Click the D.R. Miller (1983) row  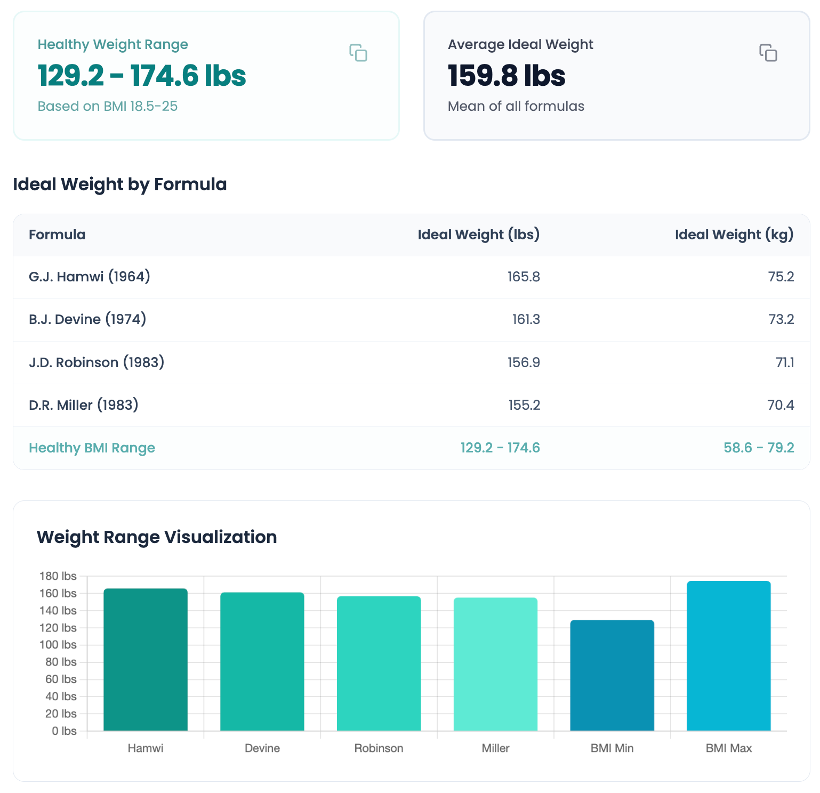point(411,405)
